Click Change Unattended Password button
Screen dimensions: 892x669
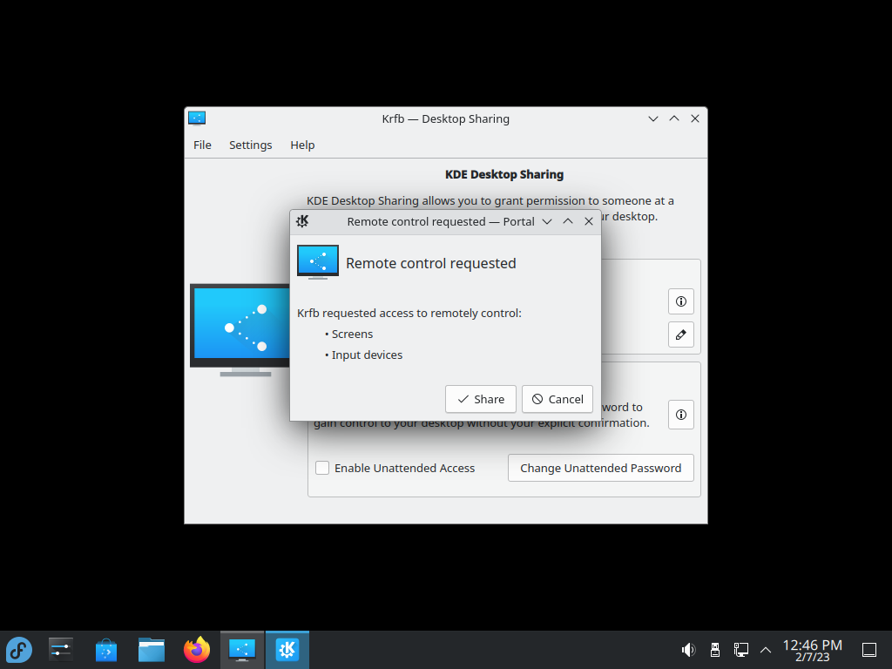[x=601, y=468]
